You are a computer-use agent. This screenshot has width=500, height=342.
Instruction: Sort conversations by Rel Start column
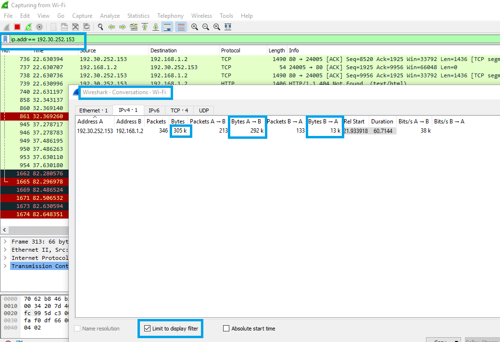[x=356, y=122]
